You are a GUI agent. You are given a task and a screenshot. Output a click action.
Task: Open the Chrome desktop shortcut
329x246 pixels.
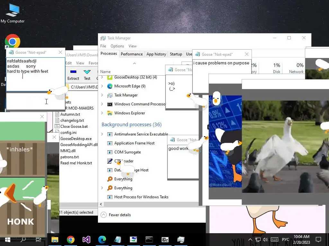[13, 41]
